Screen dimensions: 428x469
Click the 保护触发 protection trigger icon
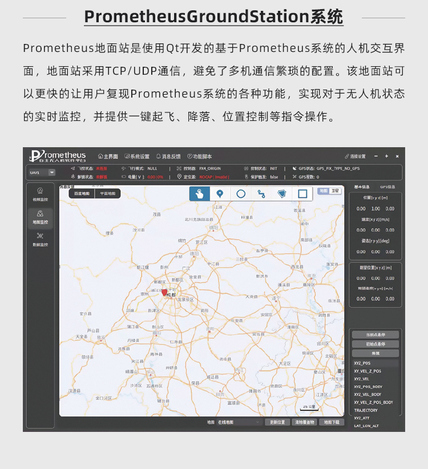point(246,177)
